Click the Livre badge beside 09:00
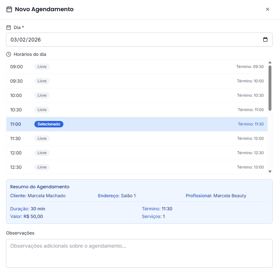This screenshot has height=270, width=280. tap(42, 66)
